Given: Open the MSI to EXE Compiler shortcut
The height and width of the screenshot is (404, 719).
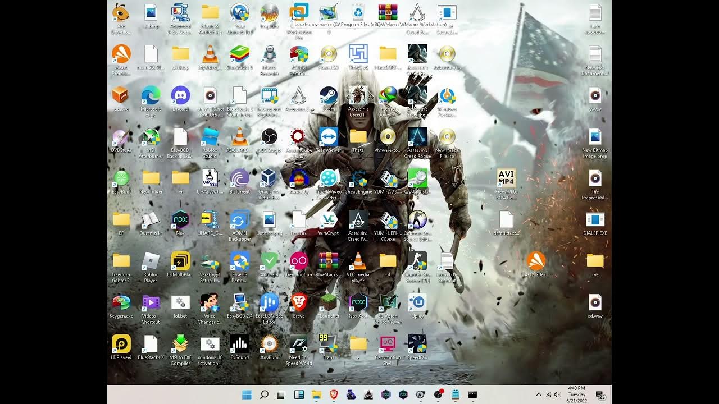Looking at the screenshot, I should coord(180,350).
